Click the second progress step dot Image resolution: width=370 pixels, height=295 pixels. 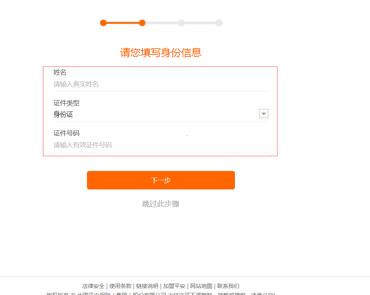click(x=142, y=23)
